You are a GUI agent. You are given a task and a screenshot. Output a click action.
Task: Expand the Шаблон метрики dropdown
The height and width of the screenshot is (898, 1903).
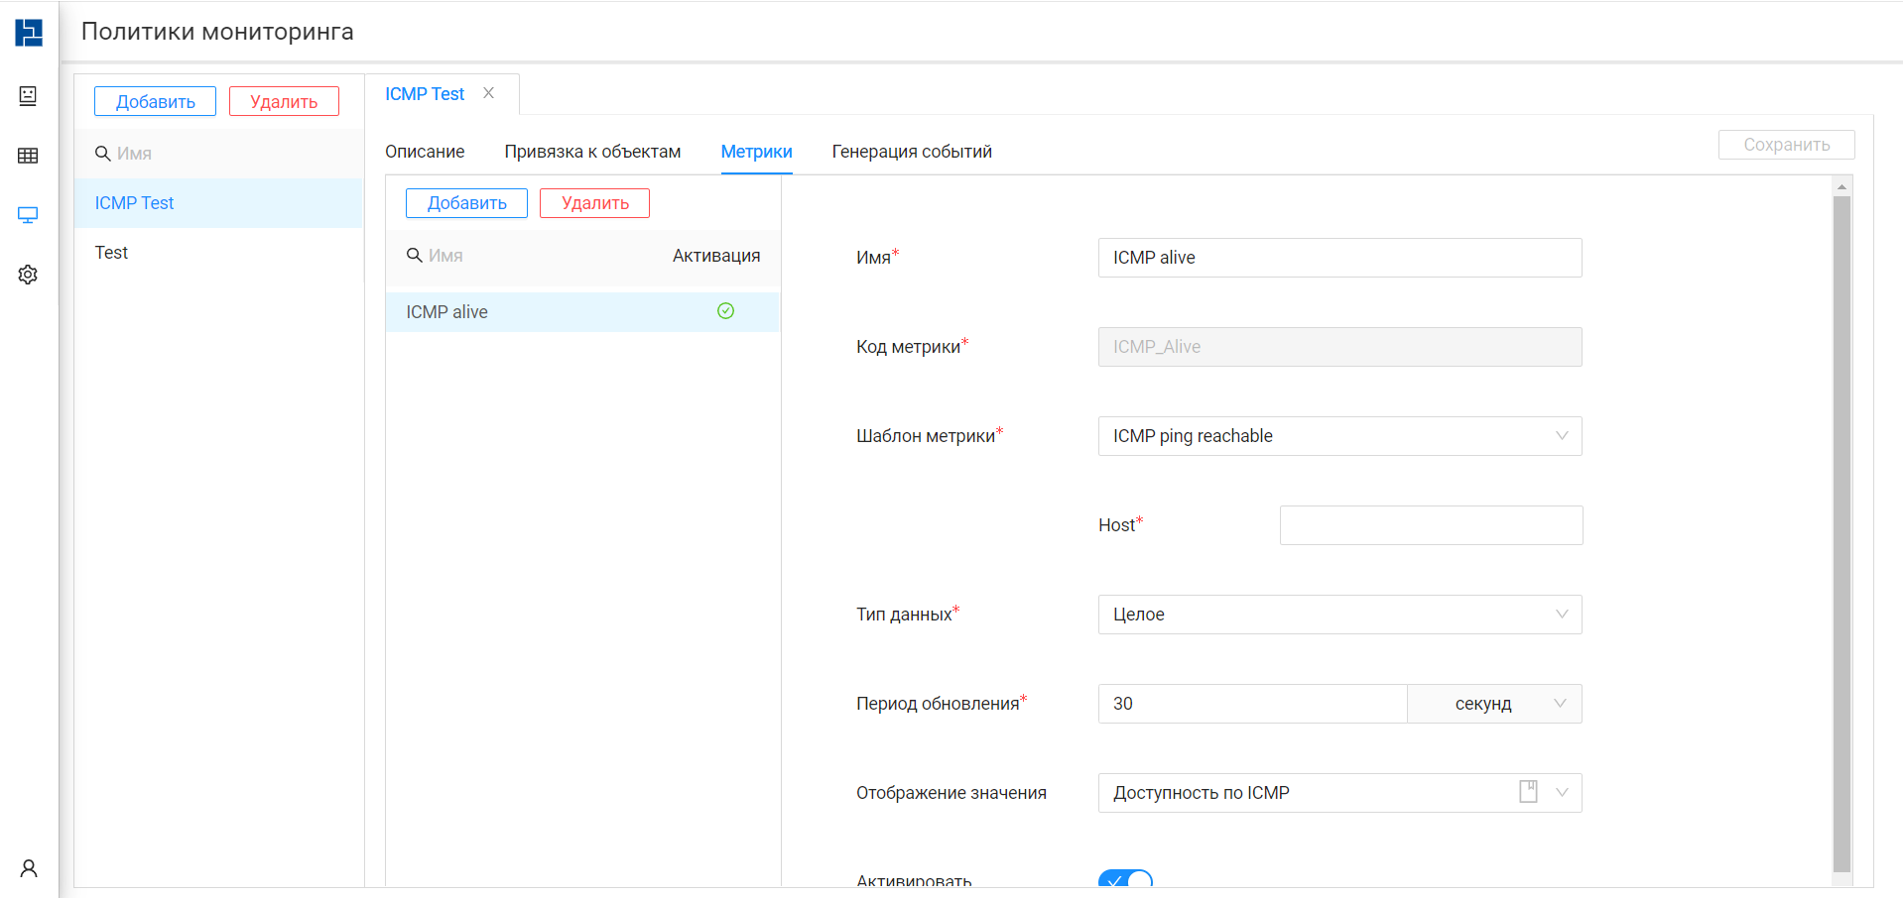tap(1339, 436)
